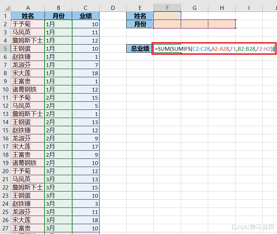Image resolution: width=277 pixels, height=234 pixels.
Task: Click the month input cell F2
Action: click(x=167, y=24)
